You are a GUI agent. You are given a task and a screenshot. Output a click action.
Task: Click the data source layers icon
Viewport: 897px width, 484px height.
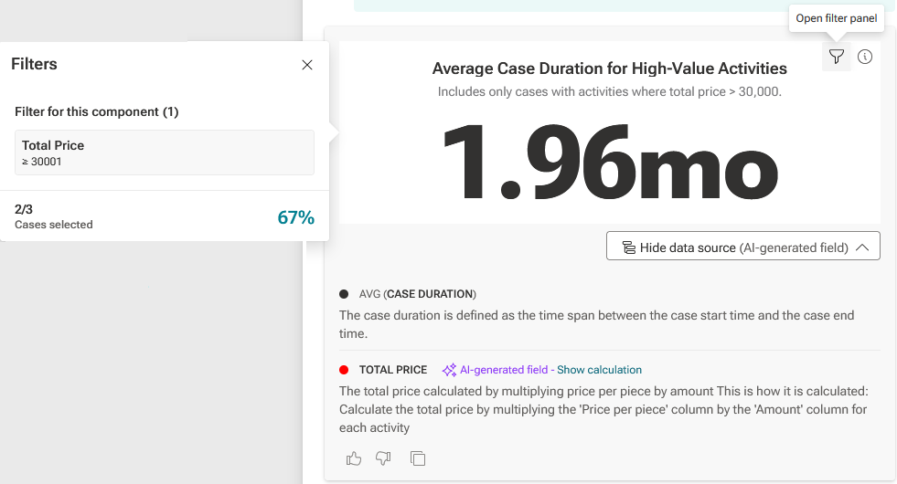point(629,247)
